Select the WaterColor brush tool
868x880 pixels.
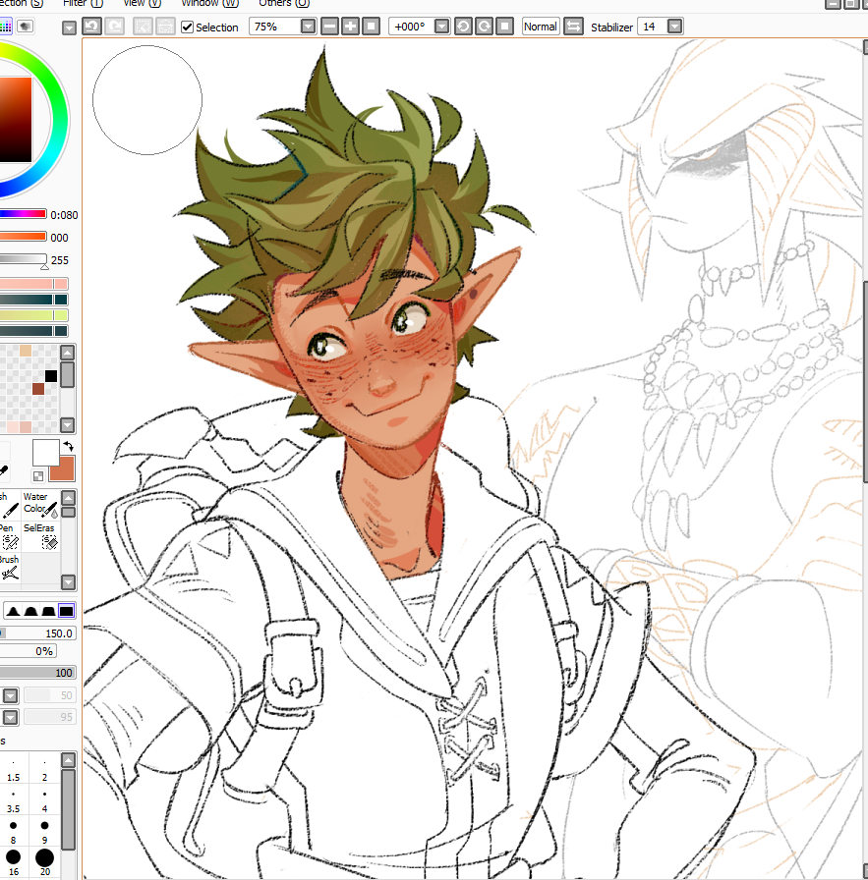40,505
